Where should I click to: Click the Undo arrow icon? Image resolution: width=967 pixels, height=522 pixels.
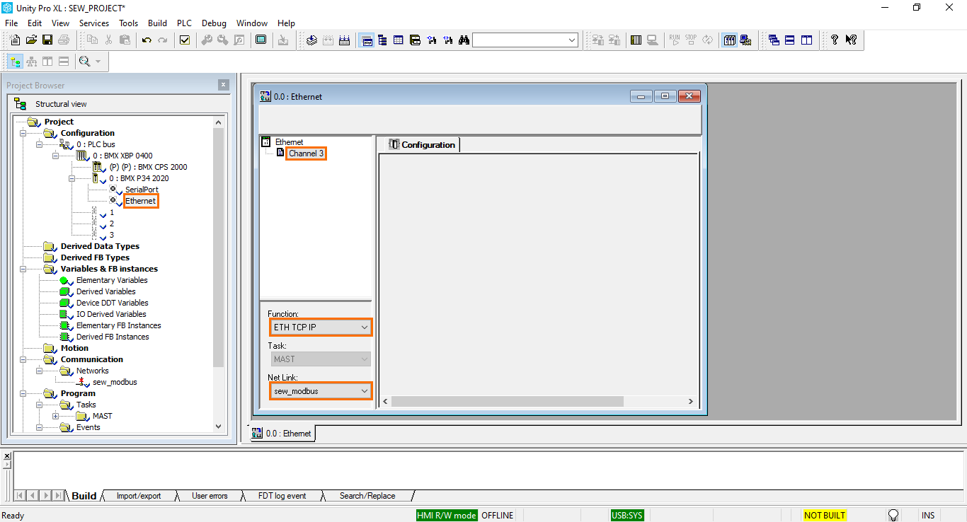(147, 40)
